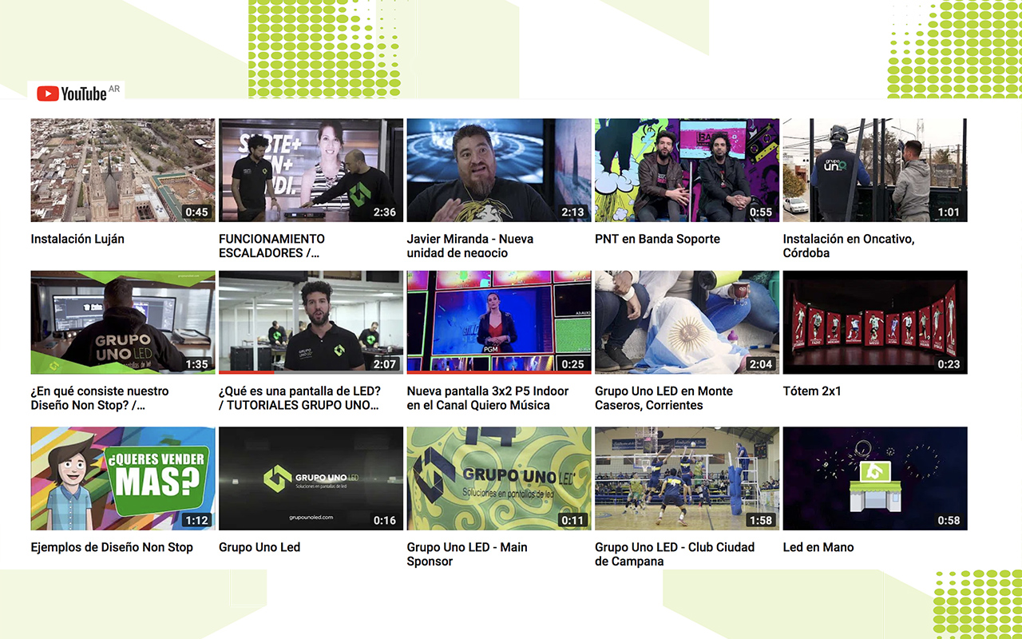
Task: Click red progress bar under LED tutorial thumbnail
Action: click(x=246, y=372)
